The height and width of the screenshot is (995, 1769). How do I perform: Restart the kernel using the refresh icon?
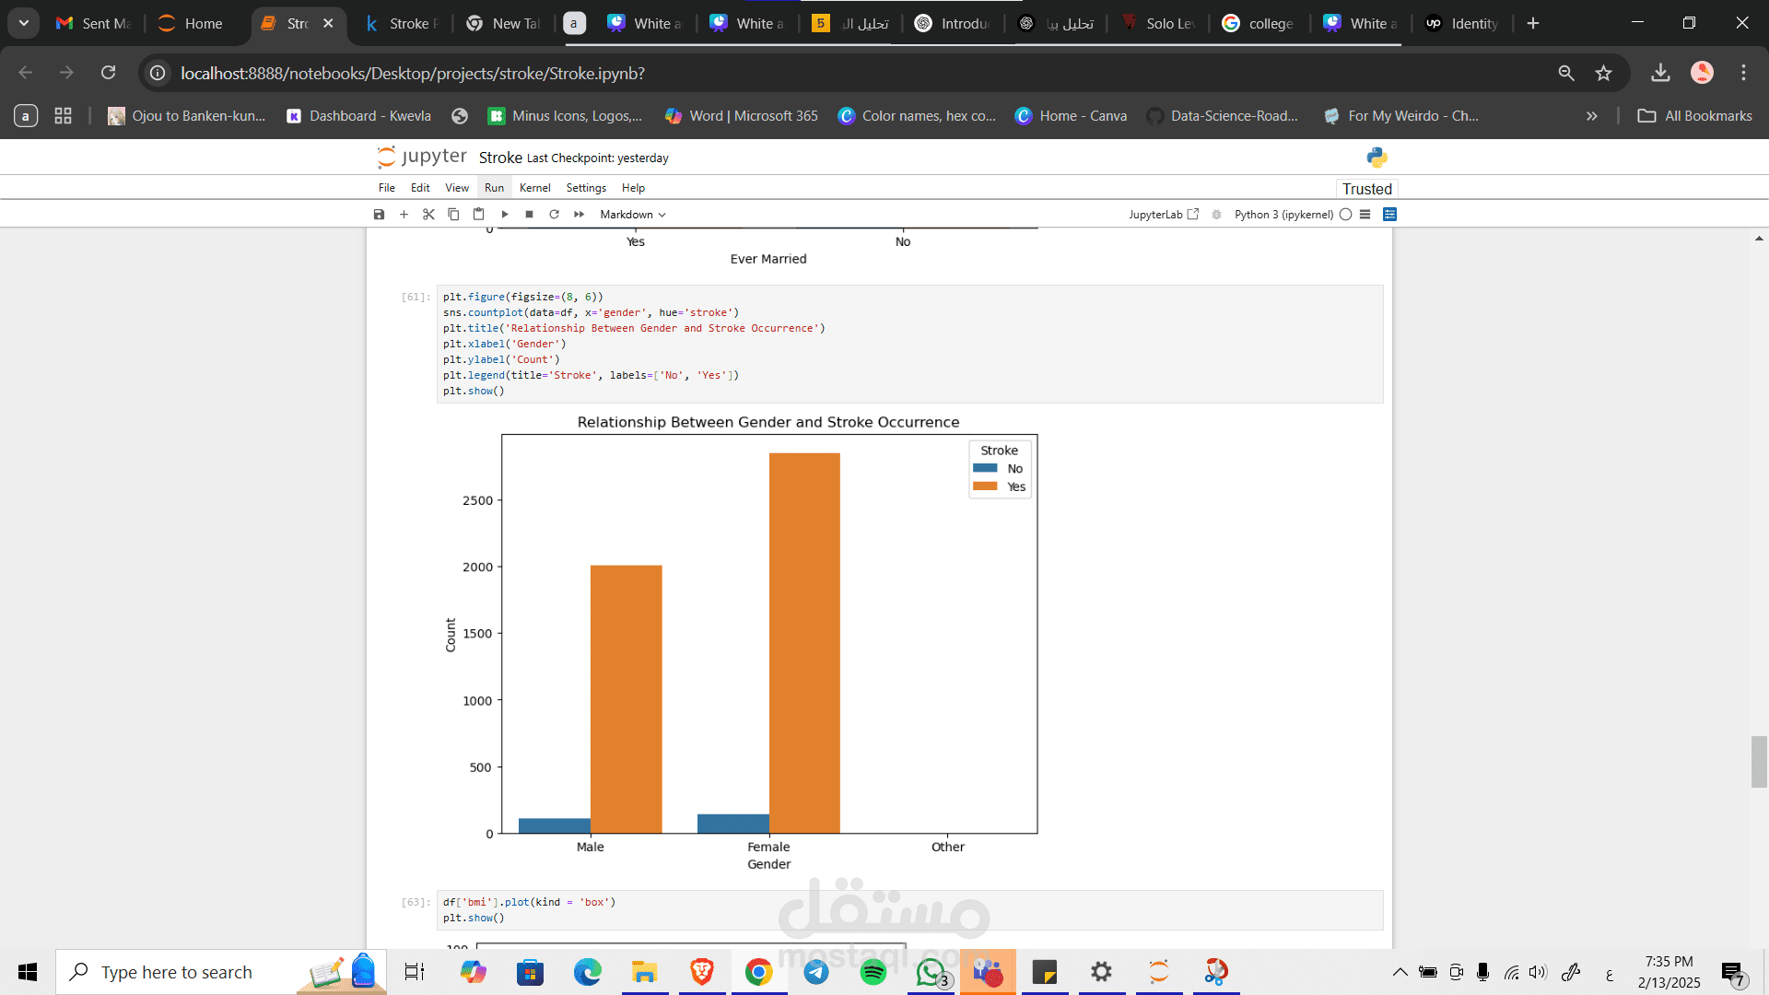pos(554,215)
